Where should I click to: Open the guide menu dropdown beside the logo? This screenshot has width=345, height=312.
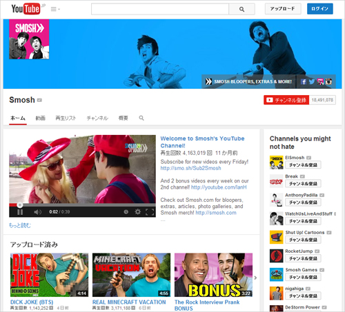click(55, 9)
